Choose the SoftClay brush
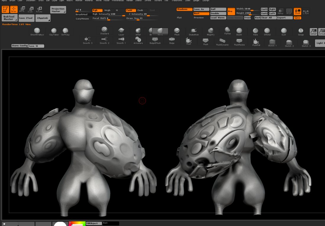 [65, 32]
